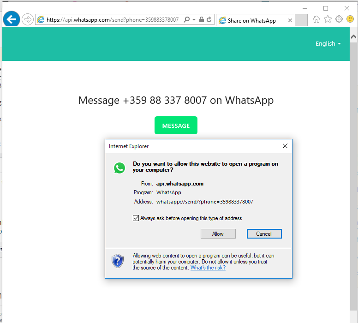The image size is (358, 323).
Task: Click the smiley feedback icon
Action: [x=350, y=19]
